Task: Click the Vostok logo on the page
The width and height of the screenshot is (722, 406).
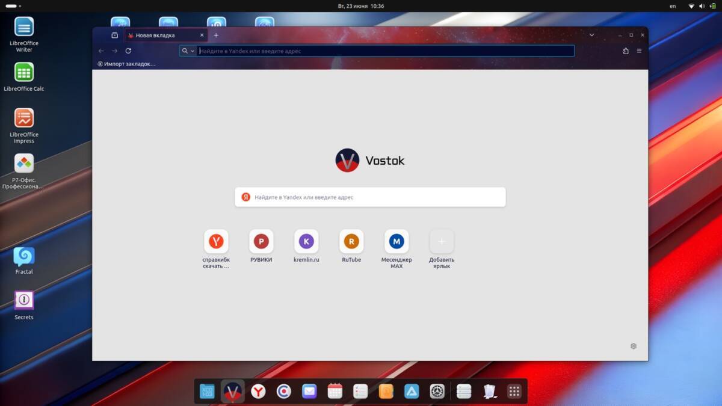Action: tap(370, 161)
